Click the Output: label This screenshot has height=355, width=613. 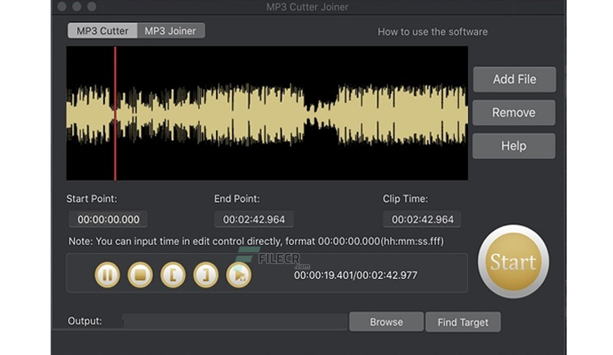[x=85, y=321]
